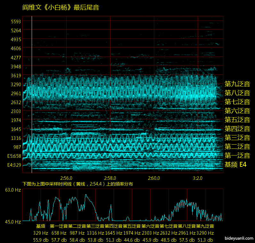Click the 45.0 Hz label on lower chart
Screen dimensions: 255x243
click(13, 222)
